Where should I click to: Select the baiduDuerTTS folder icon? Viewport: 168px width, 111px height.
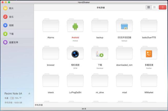coord(149,25)
